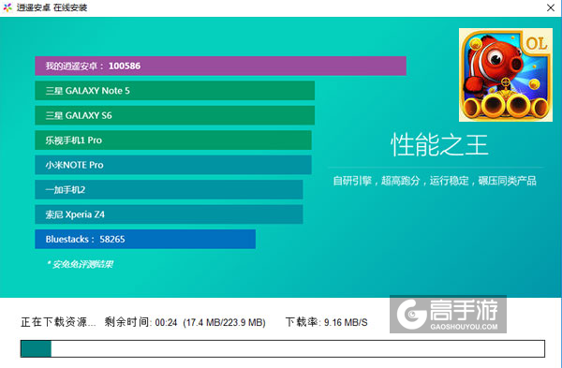Click the download rate 9.16 MB/S text
Screen dimensions: 562x368
tap(327, 322)
